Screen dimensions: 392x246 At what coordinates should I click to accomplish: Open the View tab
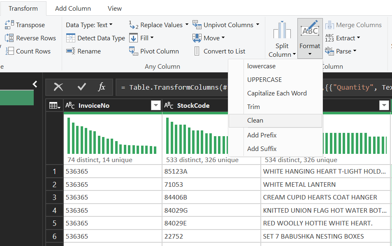pyautogui.click(x=114, y=8)
